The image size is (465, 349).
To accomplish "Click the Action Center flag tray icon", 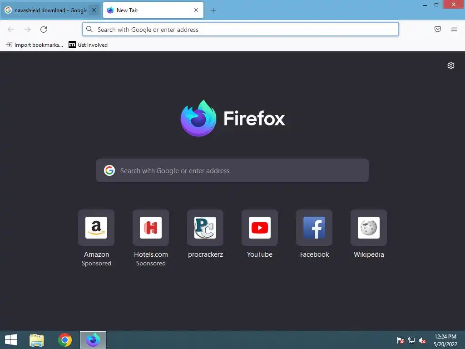I will tap(401, 340).
